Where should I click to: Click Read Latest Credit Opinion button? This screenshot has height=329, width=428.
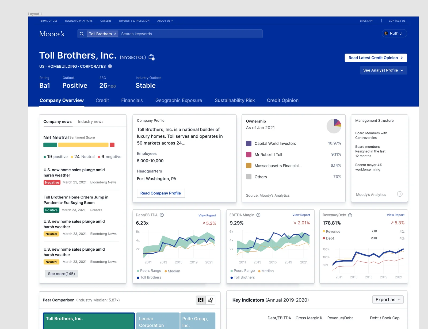tap(376, 58)
